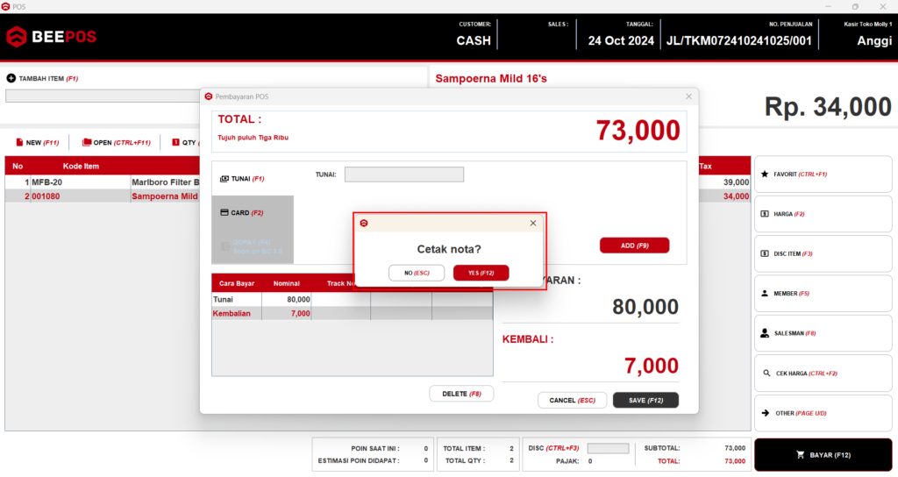Viewport: 898px width, 477px height.
Task: Click OPEN (CTRL+F11) toolbar button
Action: (117, 142)
